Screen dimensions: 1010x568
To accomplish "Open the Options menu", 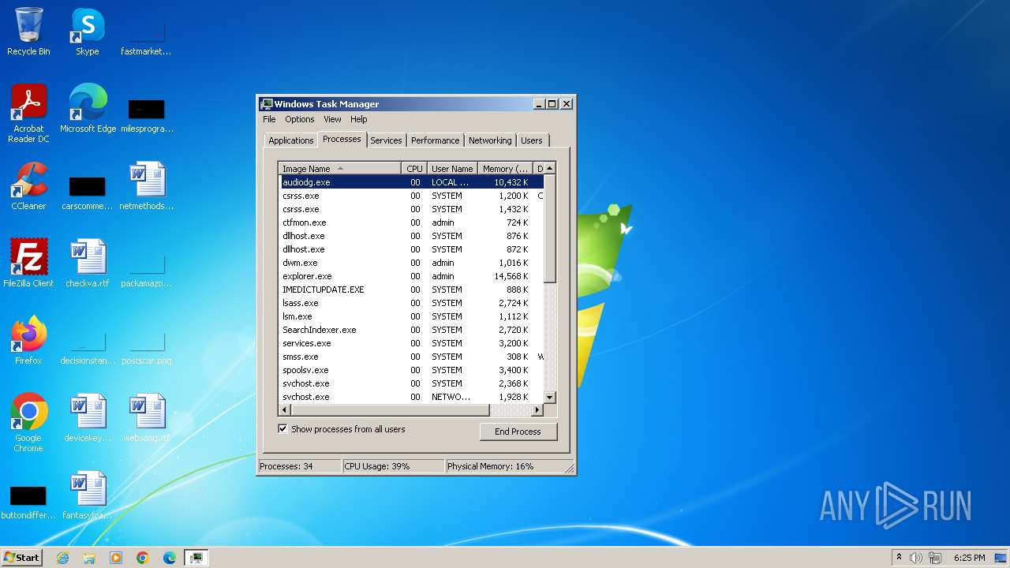I will (x=299, y=119).
